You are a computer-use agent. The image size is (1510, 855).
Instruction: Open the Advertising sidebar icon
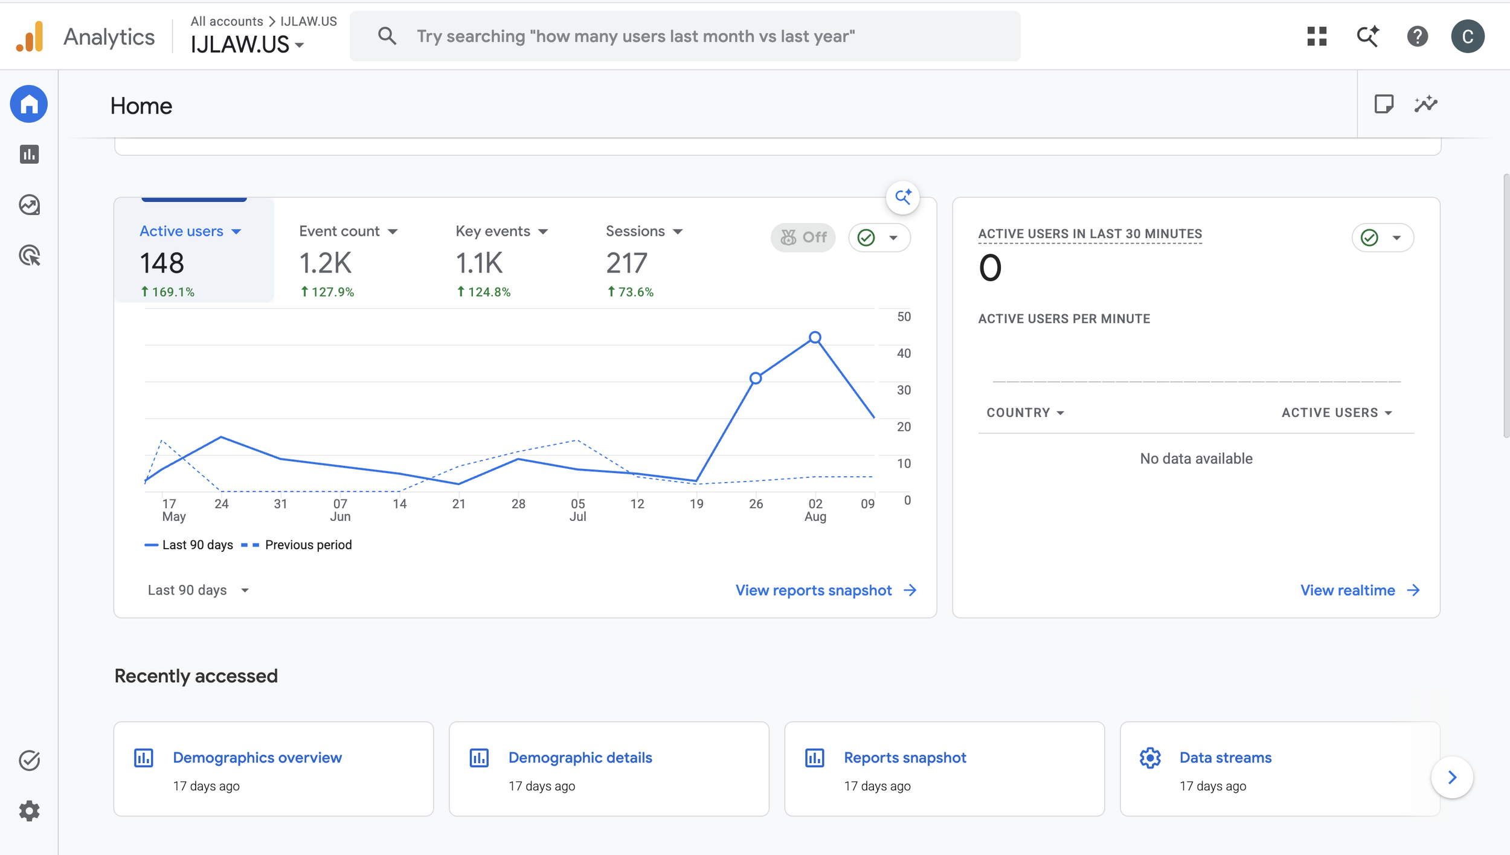[29, 256]
